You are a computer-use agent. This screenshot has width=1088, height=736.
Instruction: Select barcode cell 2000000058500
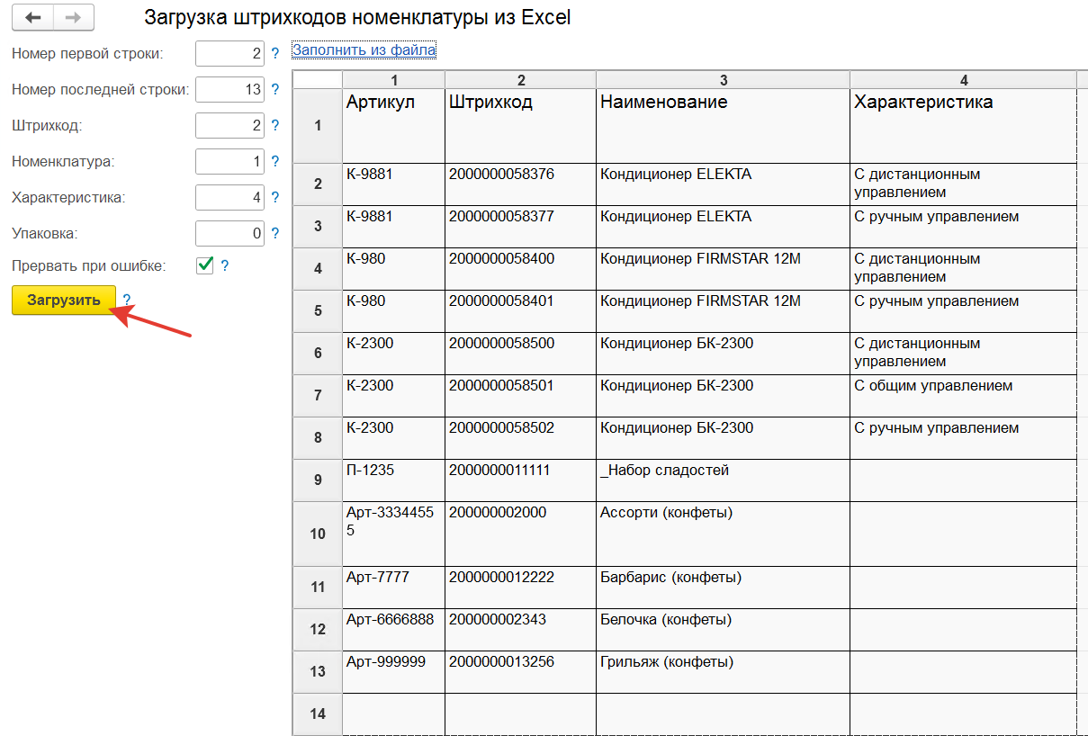coord(521,354)
